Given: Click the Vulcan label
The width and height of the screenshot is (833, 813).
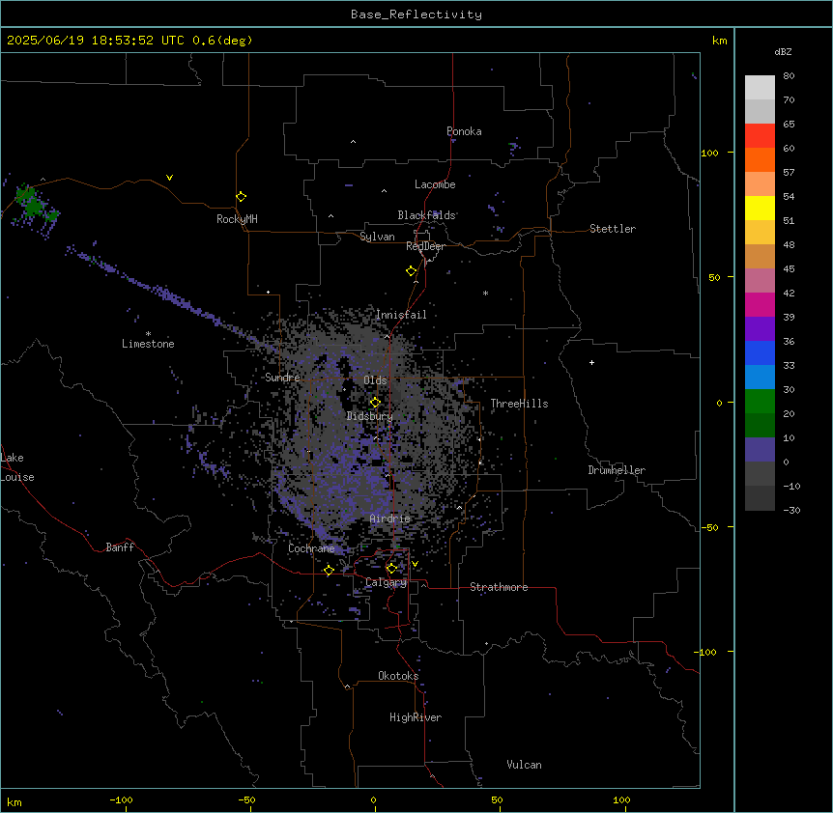Looking at the screenshot, I should click(525, 765).
